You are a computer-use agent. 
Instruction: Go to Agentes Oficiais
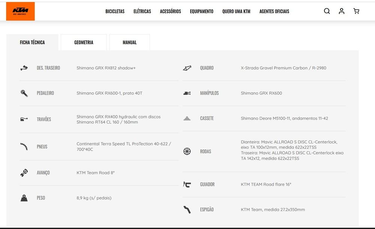274,11
